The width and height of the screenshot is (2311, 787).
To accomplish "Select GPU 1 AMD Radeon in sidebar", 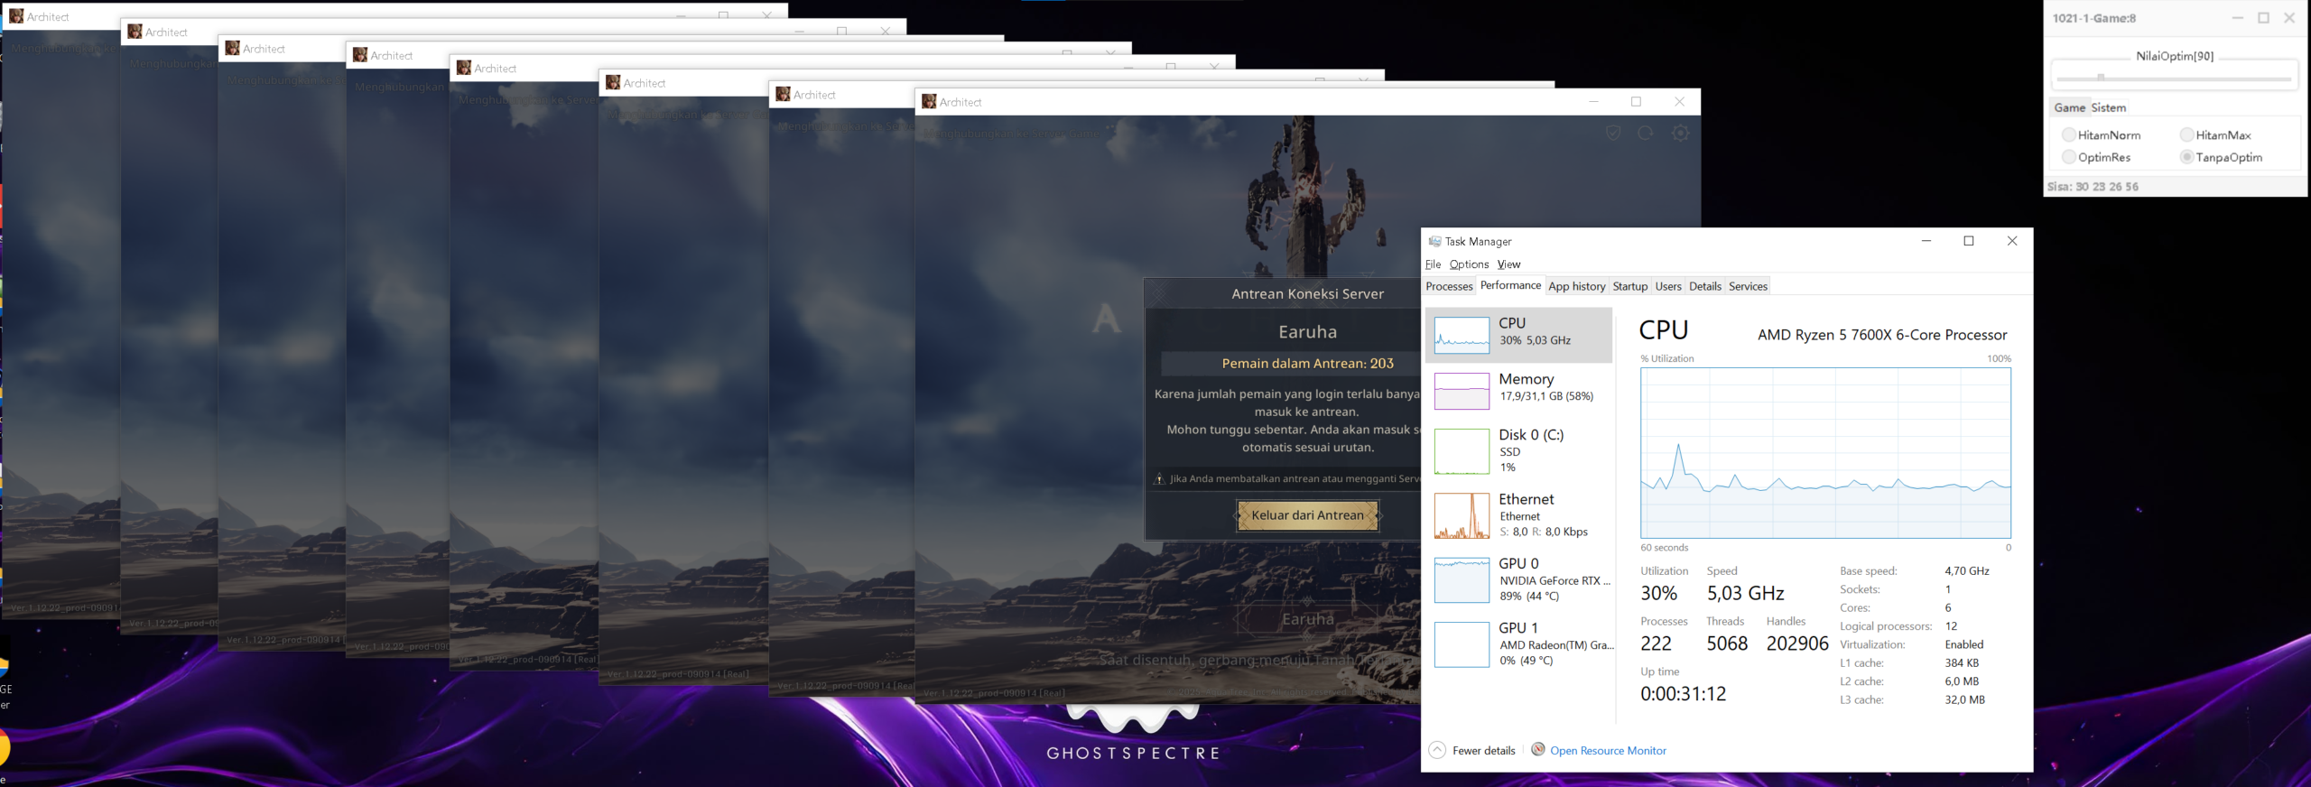I will 1518,643.
